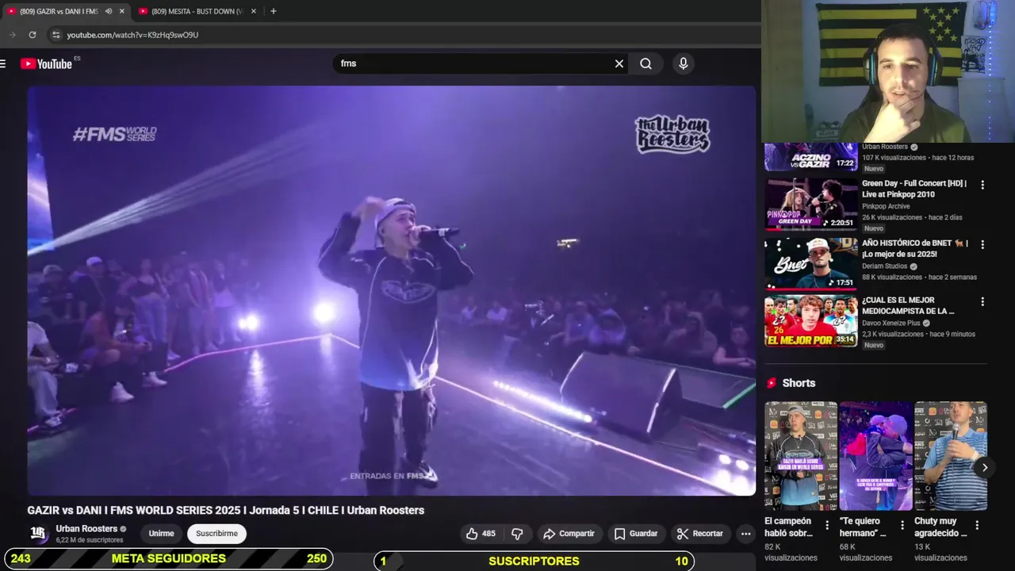
Task: Open the Aczino vs Gazir thumbnail
Action: point(810,156)
